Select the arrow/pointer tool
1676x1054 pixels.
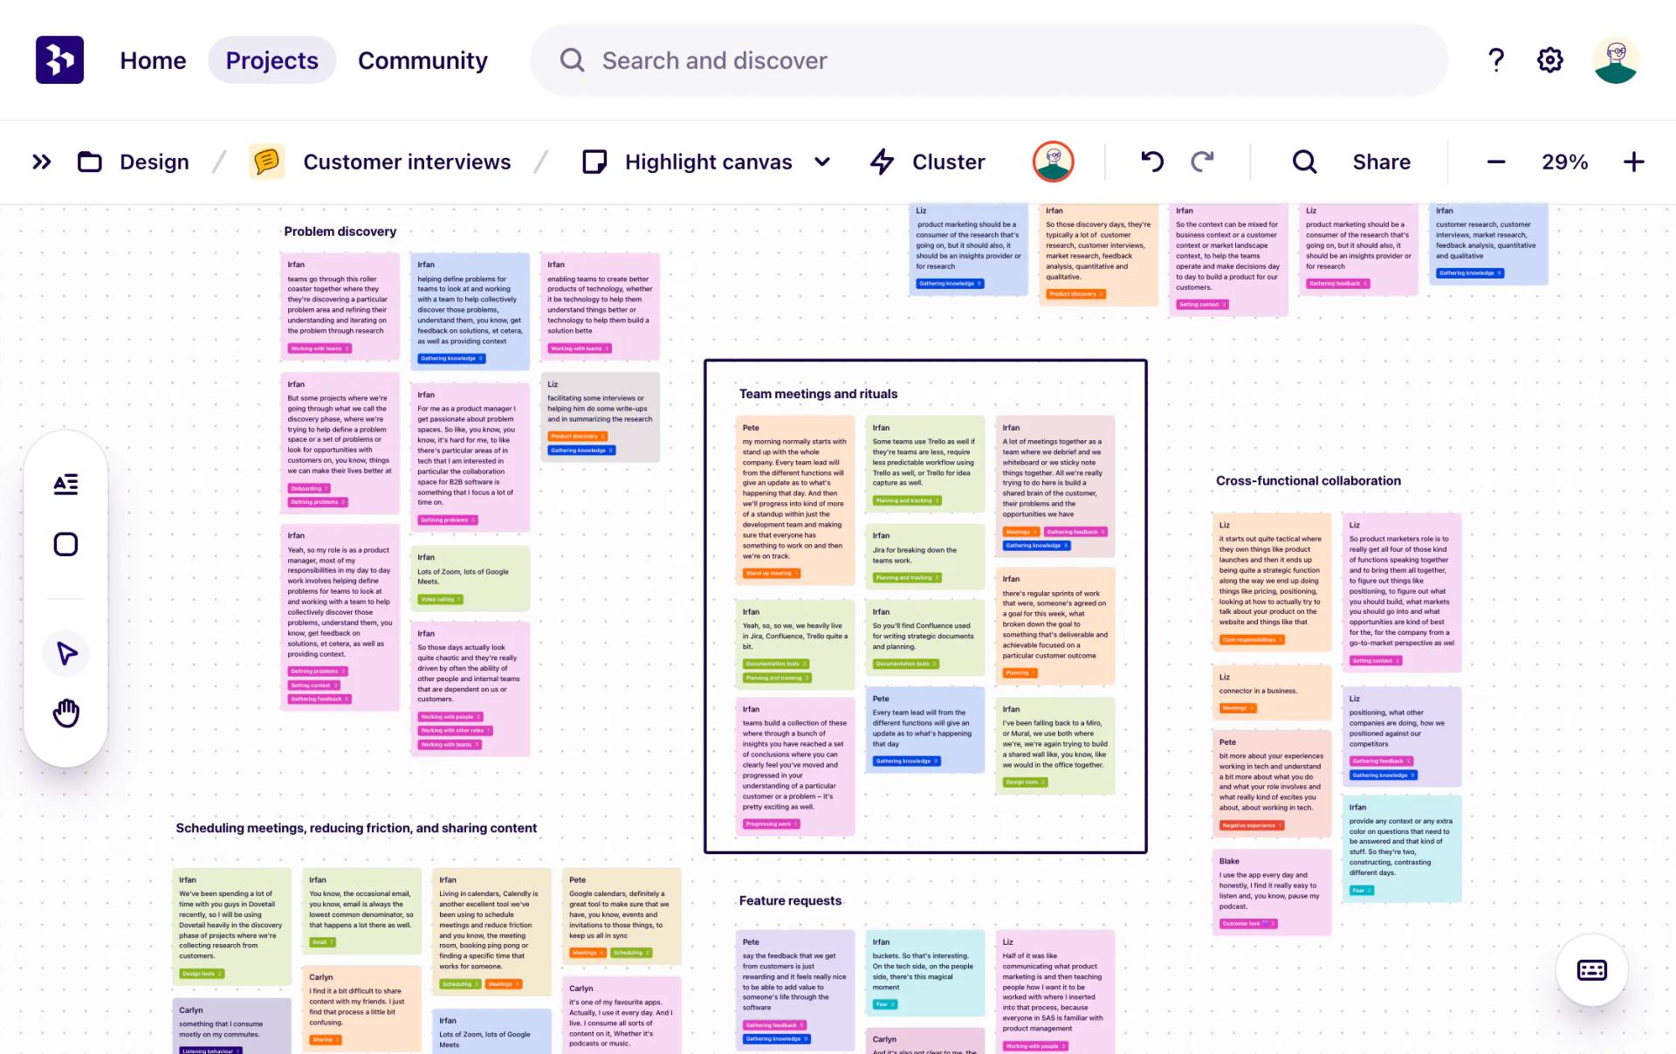pyautogui.click(x=65, y=653)
